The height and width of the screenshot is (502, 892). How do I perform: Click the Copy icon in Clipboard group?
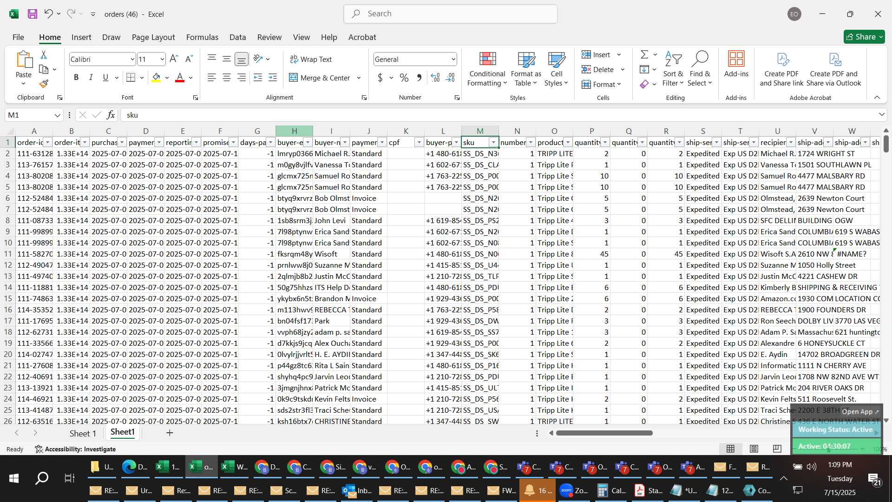click(x=44, y=70)
